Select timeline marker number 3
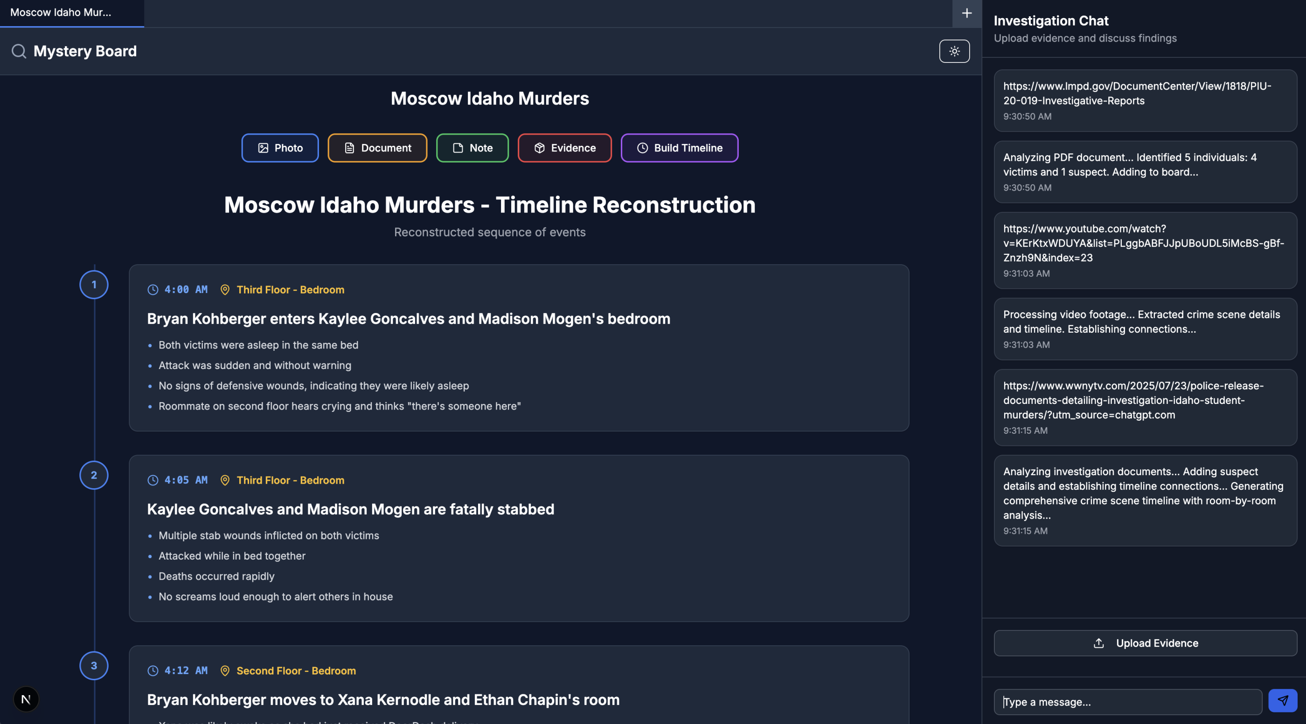This screenshot has width=1306, height=724. click(94, 665)
